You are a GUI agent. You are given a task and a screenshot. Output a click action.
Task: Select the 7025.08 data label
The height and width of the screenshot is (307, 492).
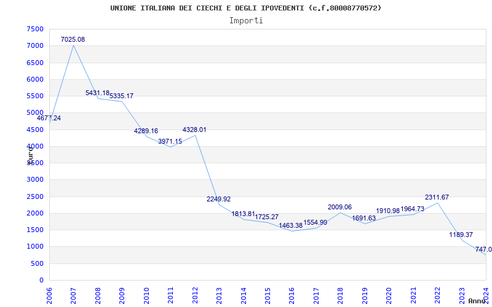(73, 39)
